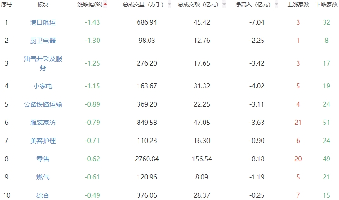Open the 综合 sector link
Image resolution: width=339 pixels, height=200 pixels.
(x=43, y=195)
